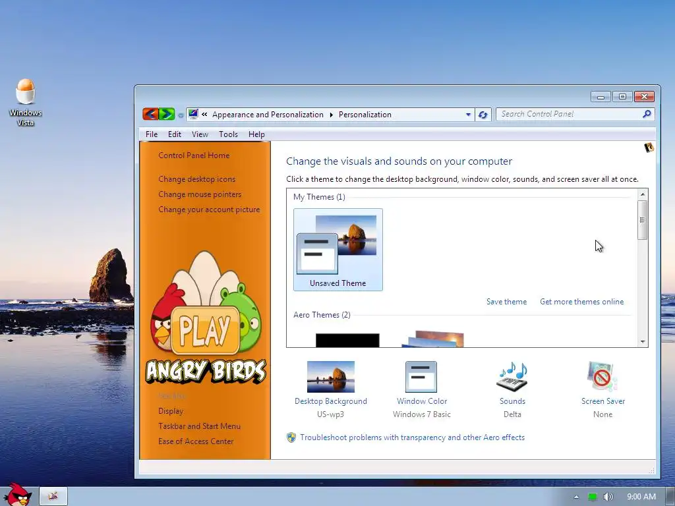Image resolution: width=675 pixels, height=506 pixels.
Task: Open Ease of Access Center link
Action: (196, 441)
